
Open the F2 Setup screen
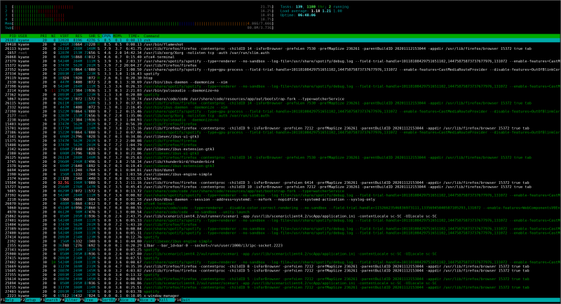30,300
